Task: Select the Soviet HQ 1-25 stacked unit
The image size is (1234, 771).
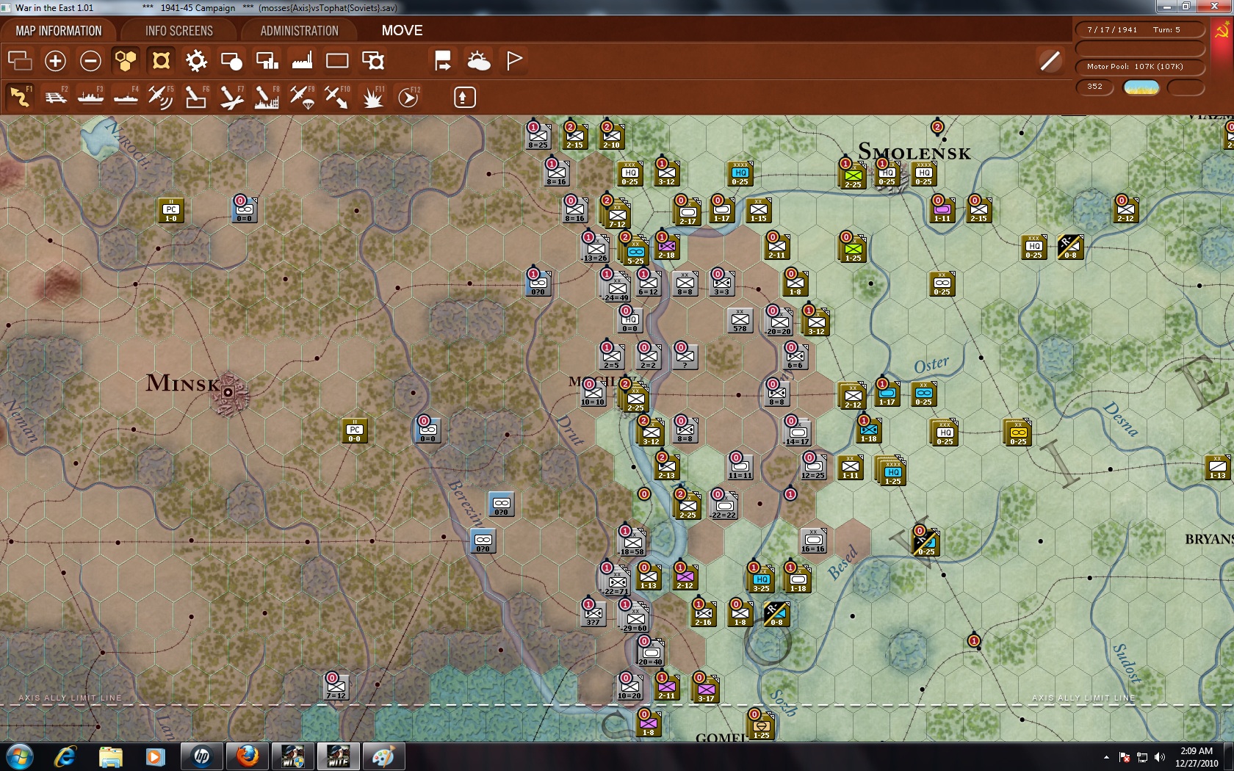Action: coord(891,471)
